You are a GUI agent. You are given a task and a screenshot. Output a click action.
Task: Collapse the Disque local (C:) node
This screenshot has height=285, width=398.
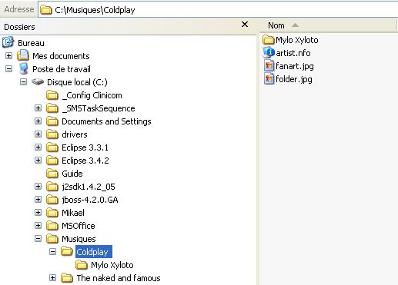click(x=23, y=82)
